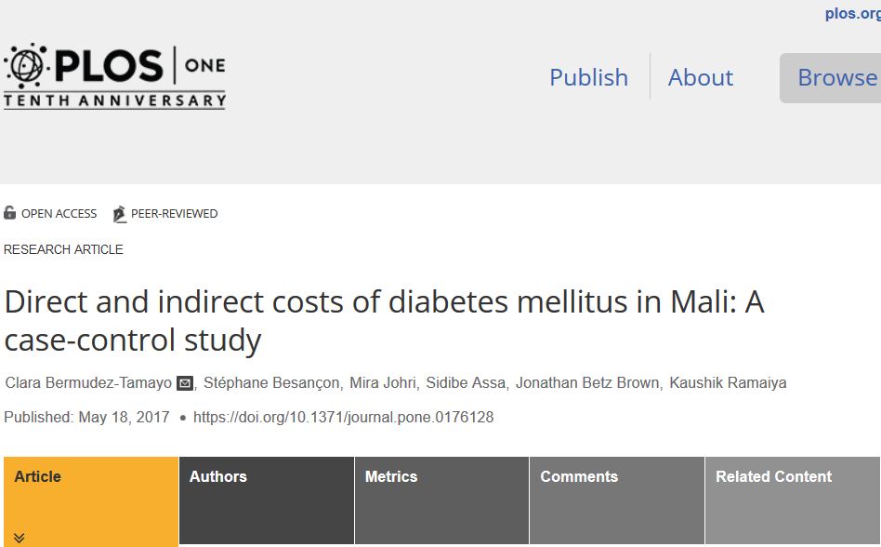This screenshot has height=547, width=881.
Task: Select author Stéphane Besançon
Action: 272,383
